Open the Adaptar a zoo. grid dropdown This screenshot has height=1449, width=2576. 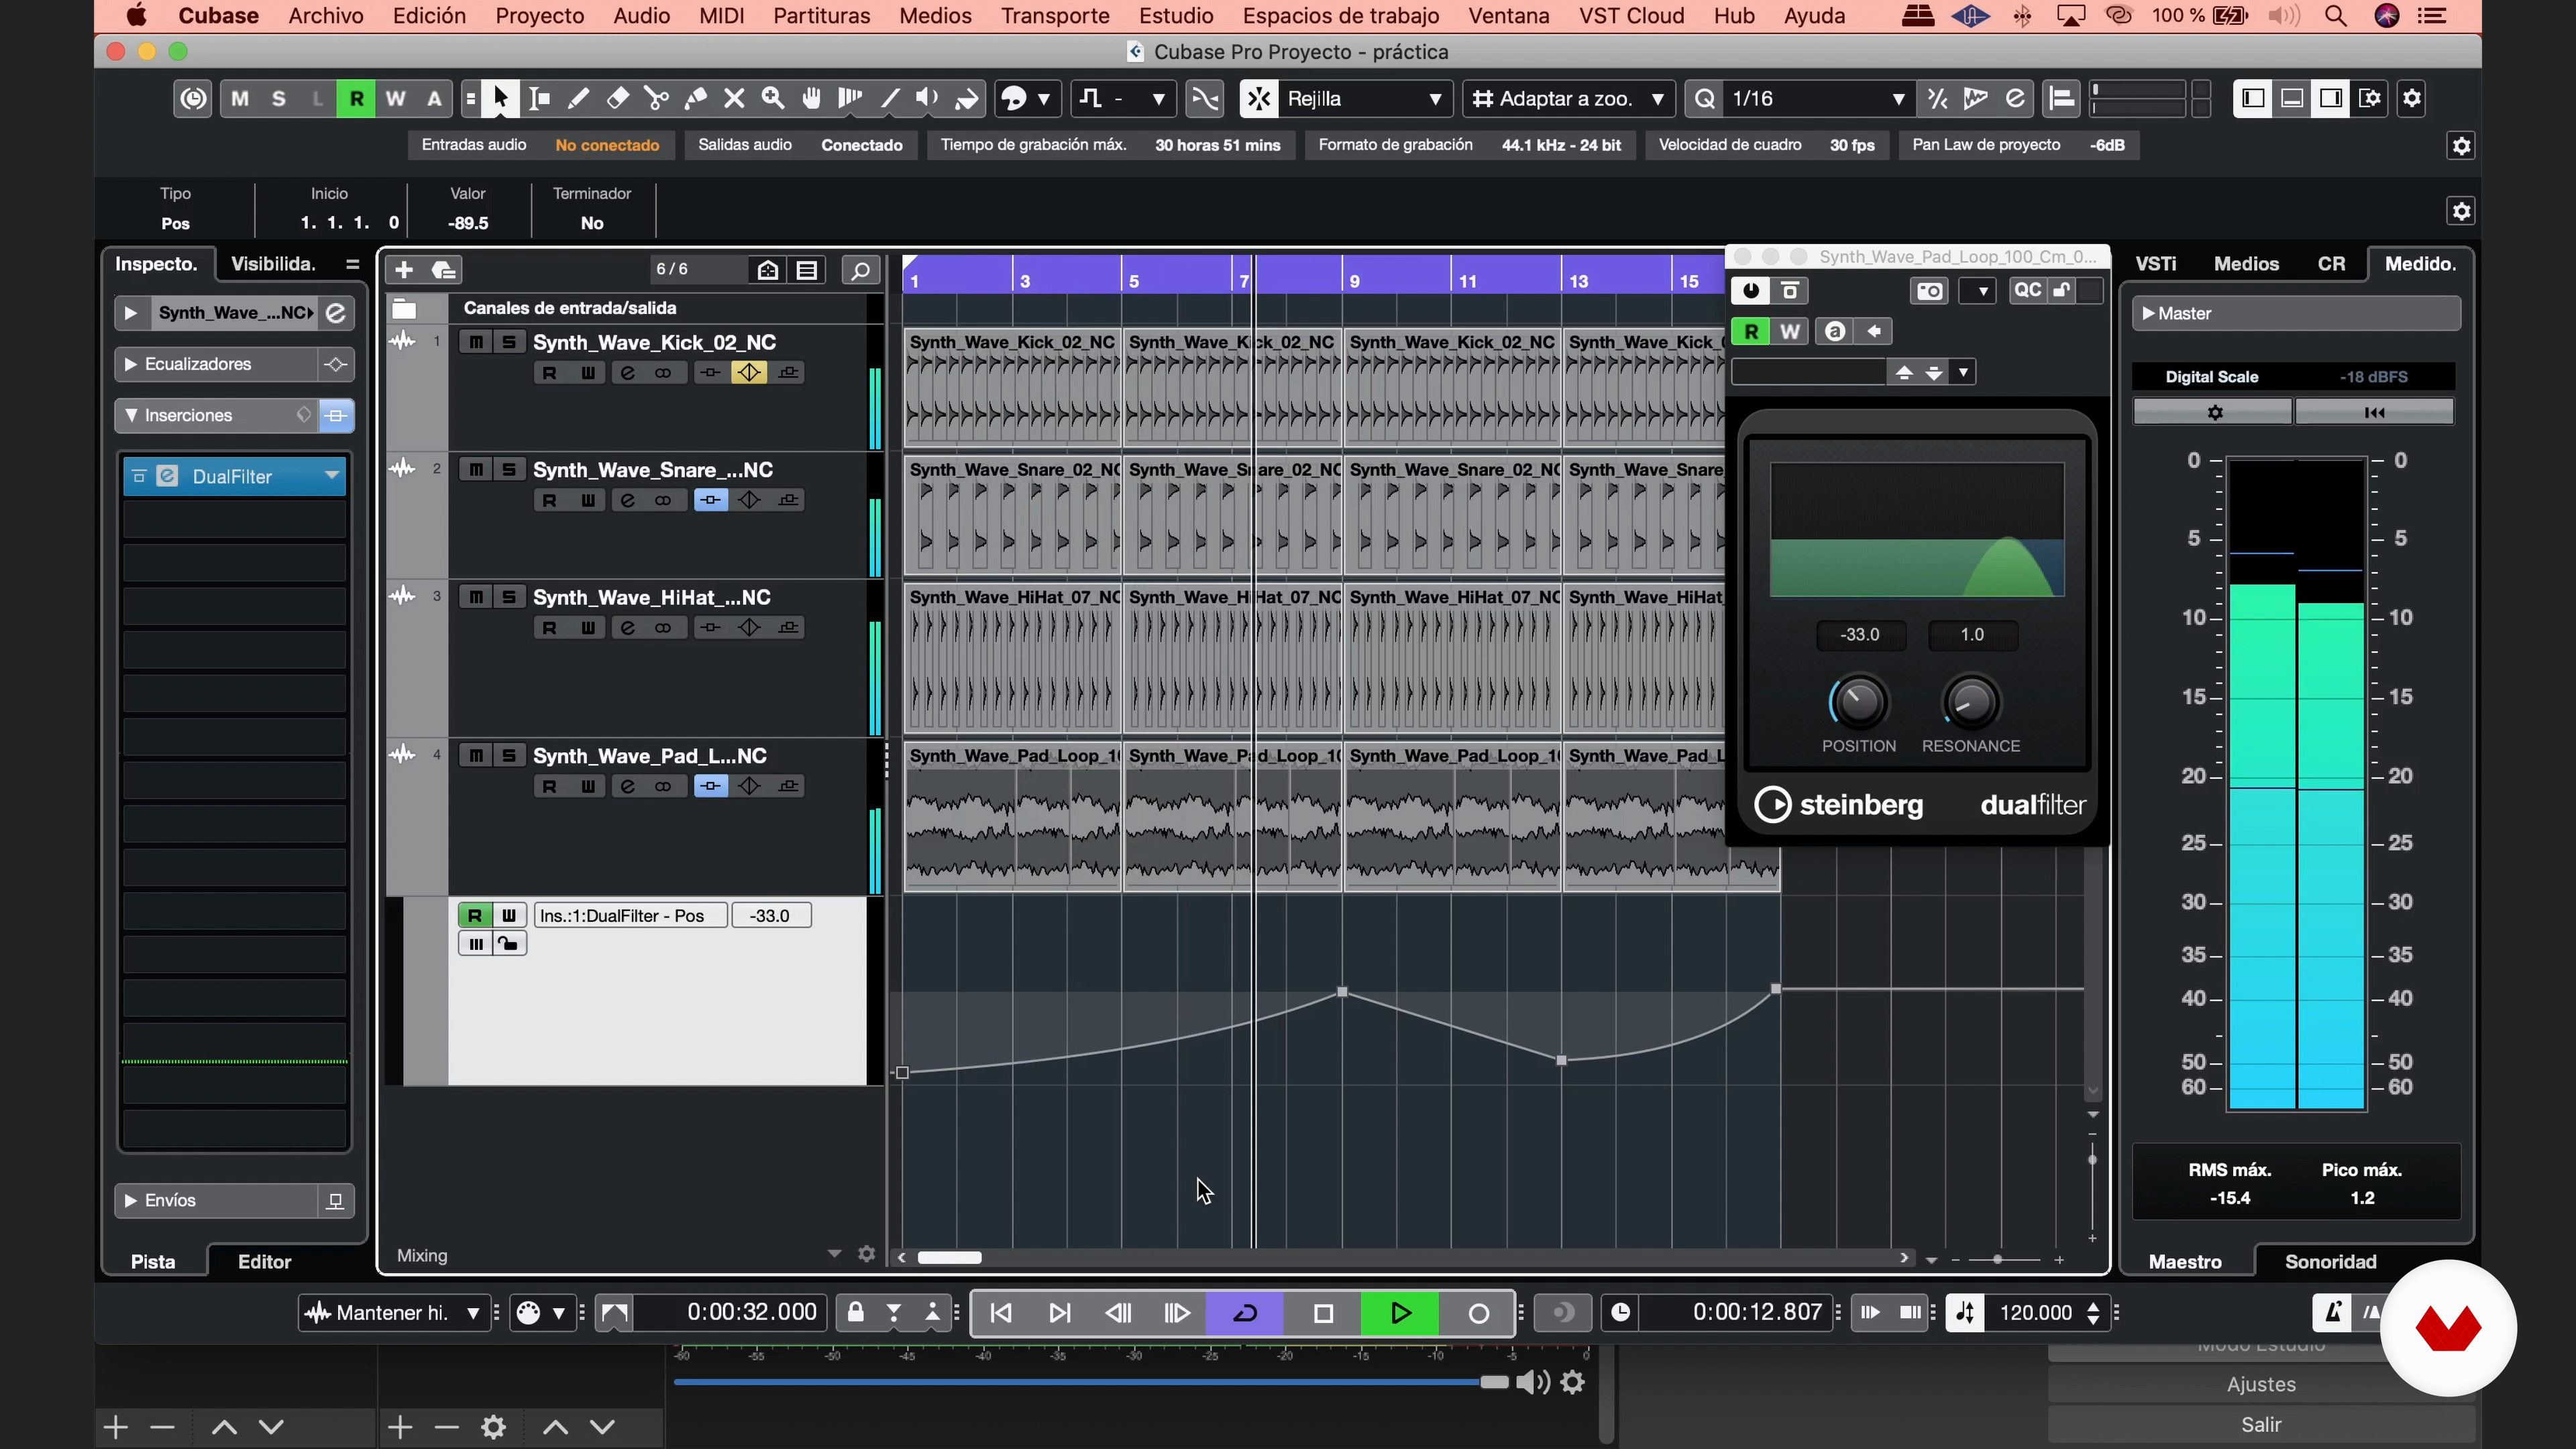click(1570, 98)
